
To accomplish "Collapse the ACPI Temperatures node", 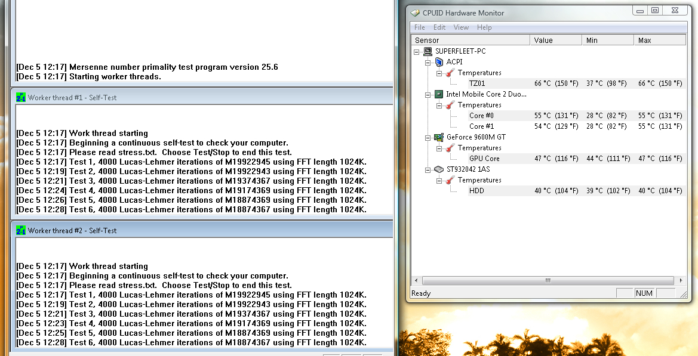I will tap(439, 73).
